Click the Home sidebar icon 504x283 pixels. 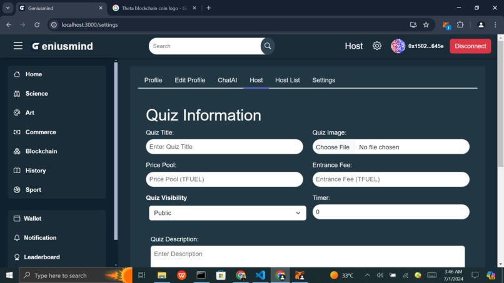coord(17,74)
